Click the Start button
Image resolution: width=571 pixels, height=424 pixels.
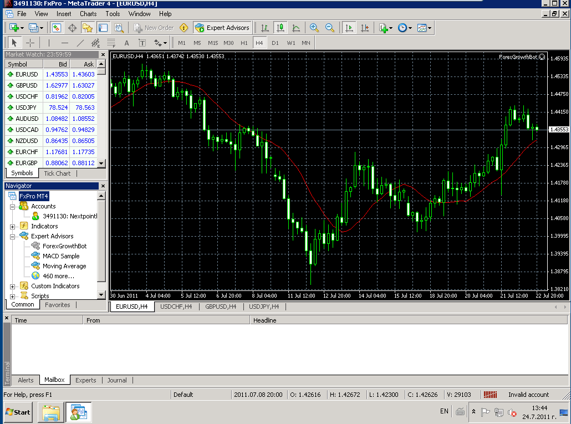[18, 412]
